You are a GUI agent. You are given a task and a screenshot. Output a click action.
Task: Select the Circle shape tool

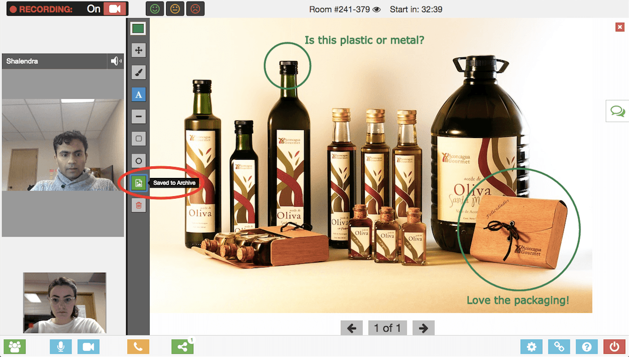point(138,160)
